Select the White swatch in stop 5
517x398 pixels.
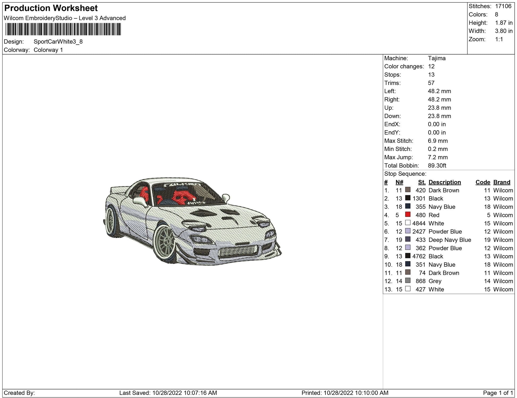pyautogui.click(x=408, y=223)
